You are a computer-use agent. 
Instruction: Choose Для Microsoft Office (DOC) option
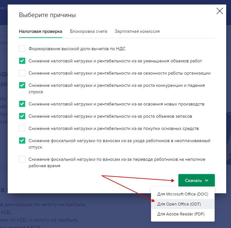pyautogui.click(x=182, y=194)
